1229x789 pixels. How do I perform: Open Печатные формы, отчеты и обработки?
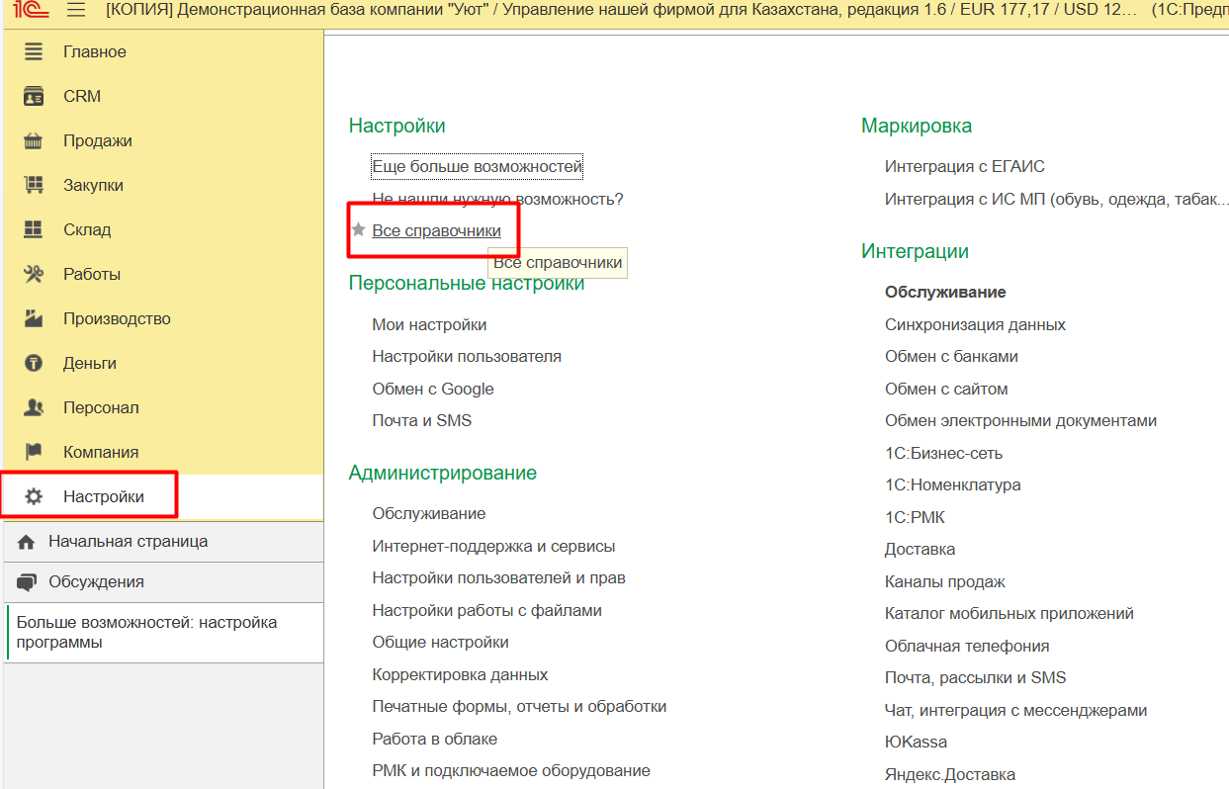tap(519, 706)
